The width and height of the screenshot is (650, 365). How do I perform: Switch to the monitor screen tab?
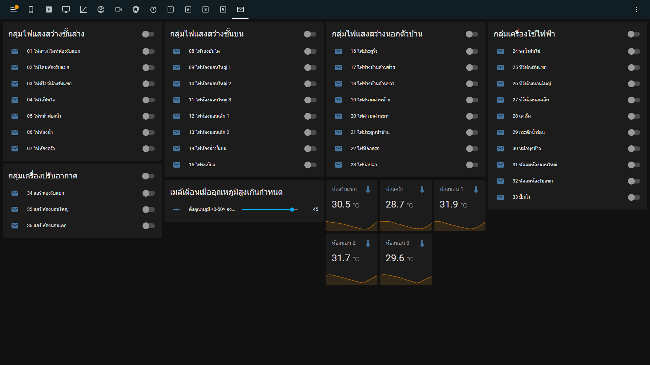pyautogui.click(x=66, y=9)
